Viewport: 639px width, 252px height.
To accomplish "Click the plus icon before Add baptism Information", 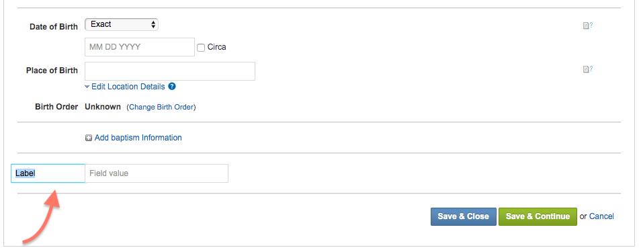I will click(89, 138).
